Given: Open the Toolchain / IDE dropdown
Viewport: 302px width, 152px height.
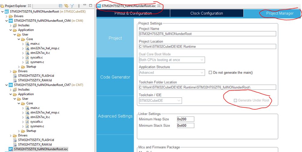Looking at the screenshot, I should click(160, 101).
